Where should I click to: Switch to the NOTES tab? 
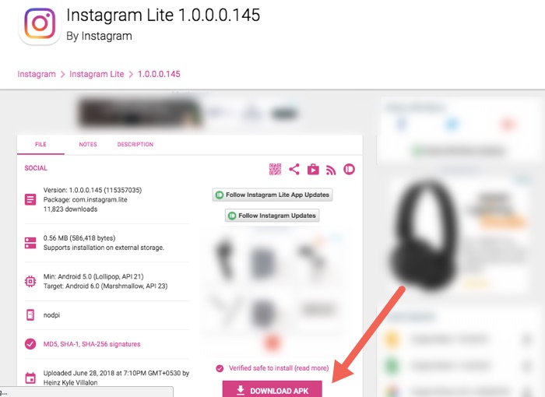pos(88,144)
